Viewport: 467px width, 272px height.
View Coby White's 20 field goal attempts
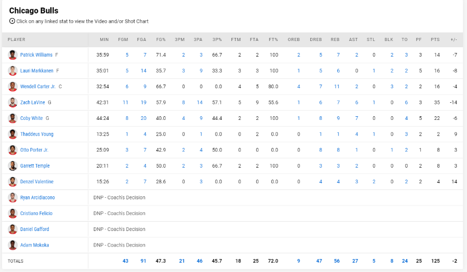click(x=143, y=118)
